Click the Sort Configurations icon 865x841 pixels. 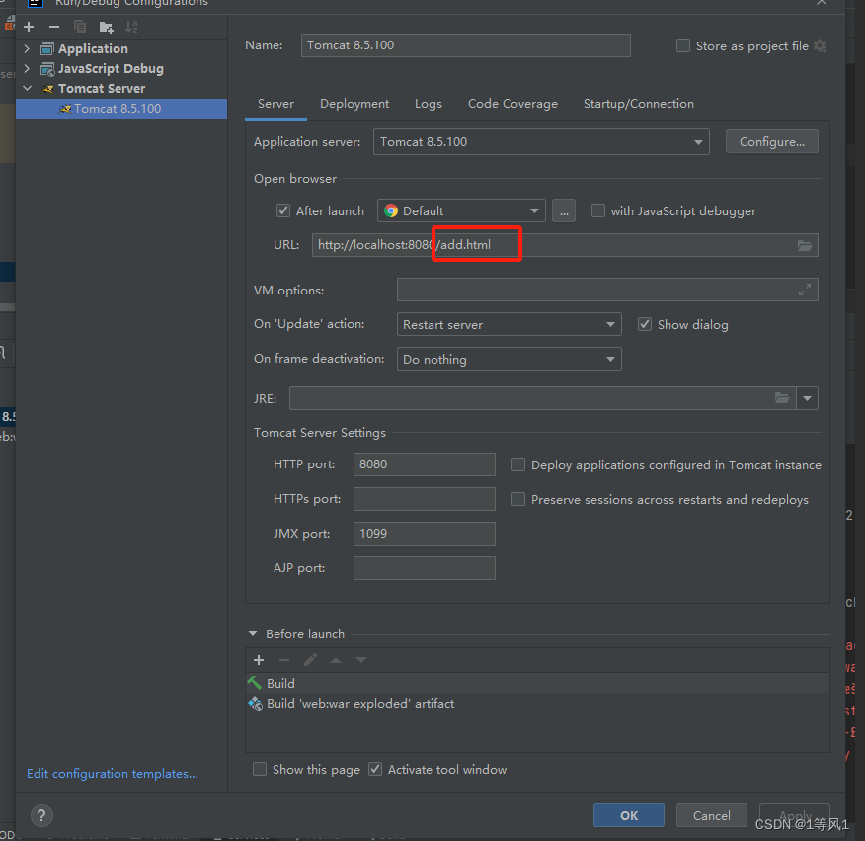click(131, 27)
